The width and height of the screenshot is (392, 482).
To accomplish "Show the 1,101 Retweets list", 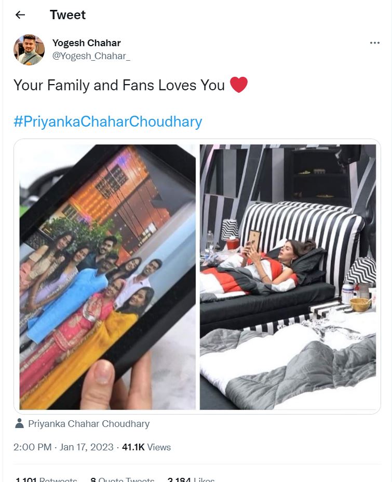I will (x=46, y=479).
